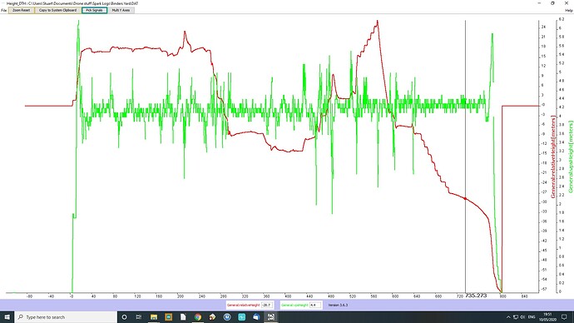Click the relativeHeight value field
This screenshot has width=574, height=323.
267,305
